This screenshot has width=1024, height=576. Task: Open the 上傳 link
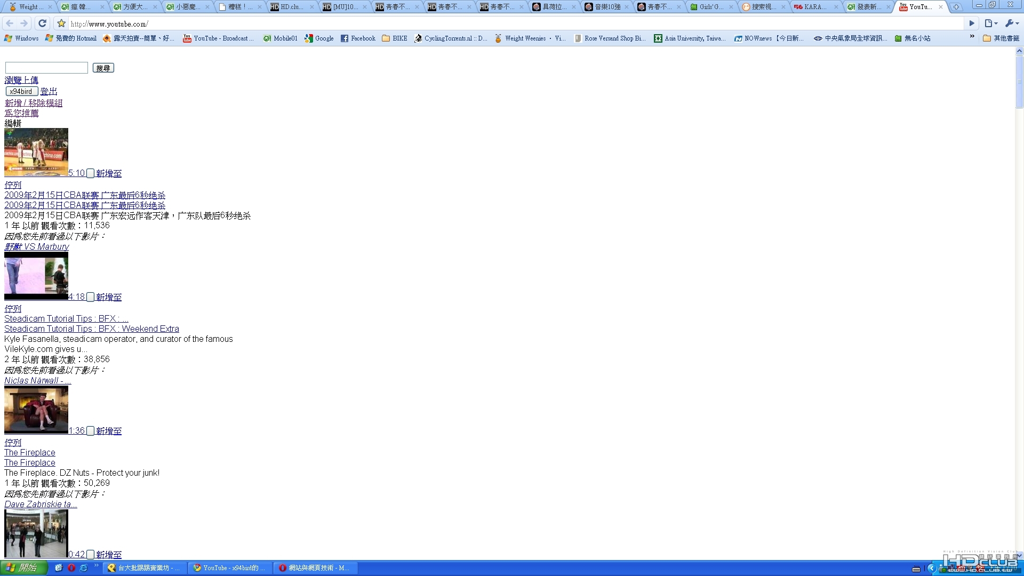click(30, 80)
